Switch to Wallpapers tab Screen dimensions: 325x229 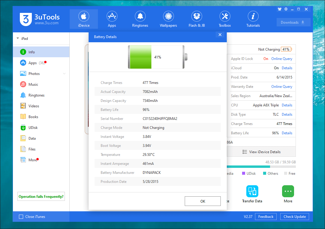(168, 19)
